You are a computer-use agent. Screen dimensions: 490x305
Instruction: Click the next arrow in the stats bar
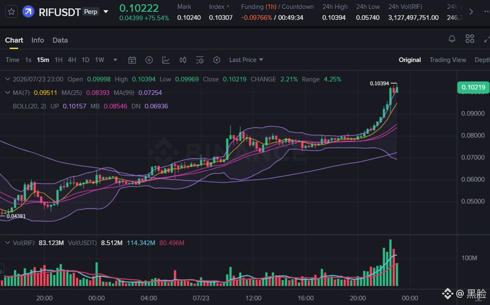point(471,12)
